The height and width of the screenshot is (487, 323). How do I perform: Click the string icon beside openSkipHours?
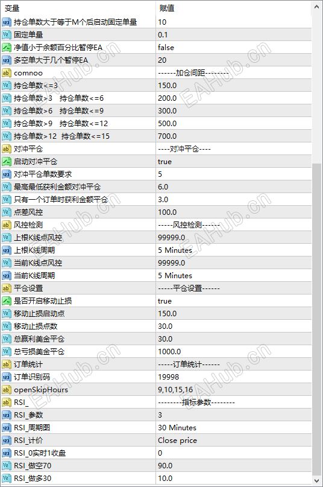7,390
